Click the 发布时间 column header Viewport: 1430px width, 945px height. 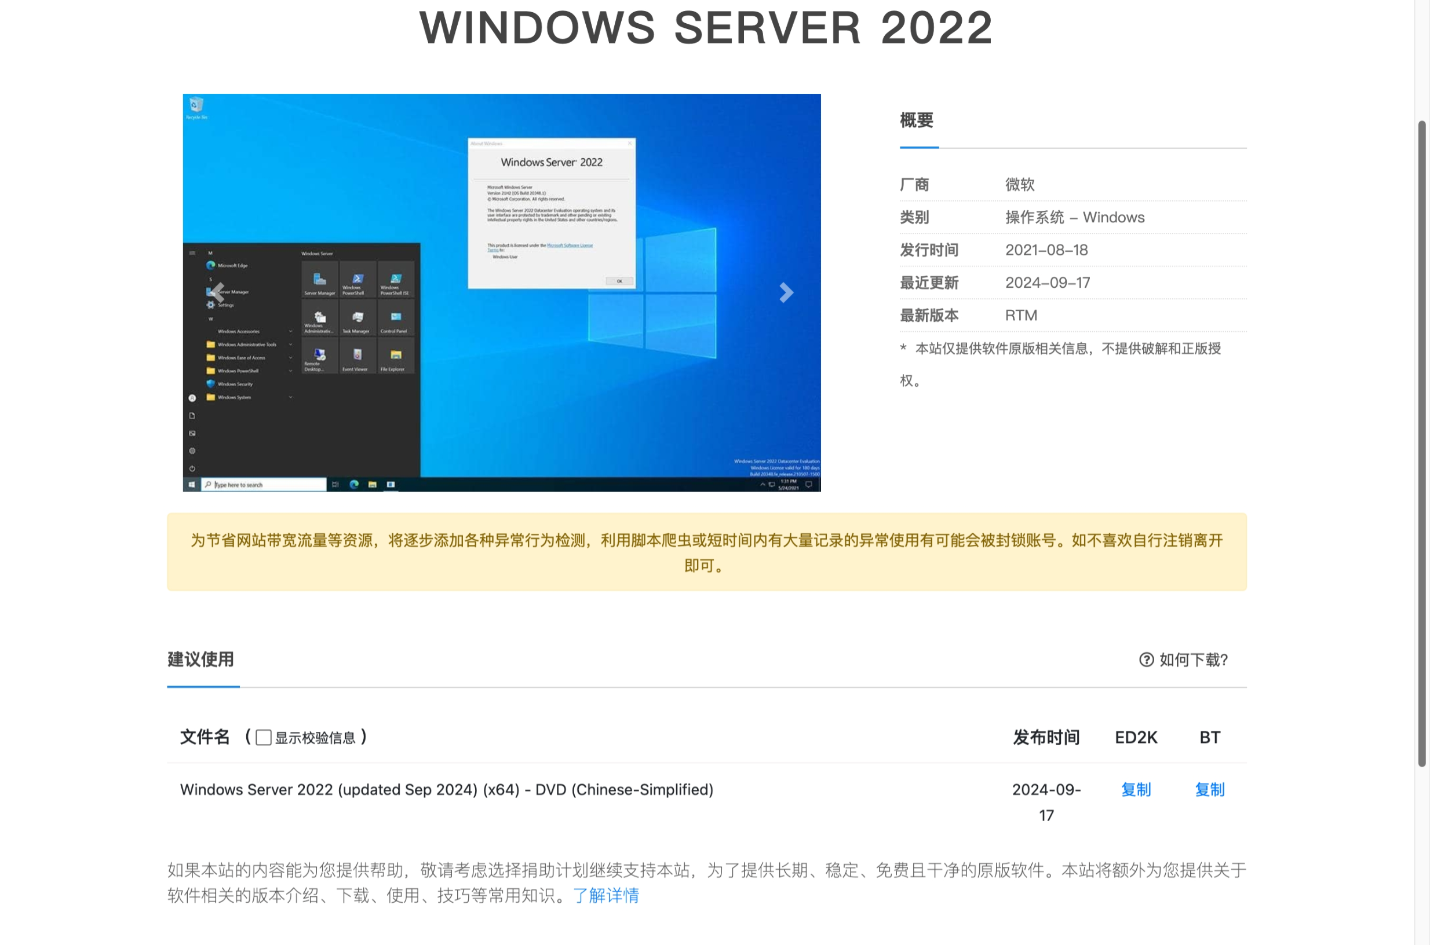1046,738
